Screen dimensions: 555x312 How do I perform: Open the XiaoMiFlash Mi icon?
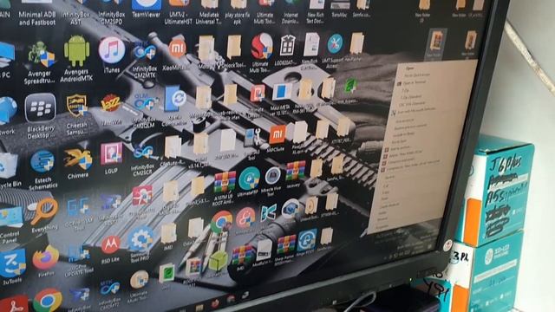click(177, 49)
